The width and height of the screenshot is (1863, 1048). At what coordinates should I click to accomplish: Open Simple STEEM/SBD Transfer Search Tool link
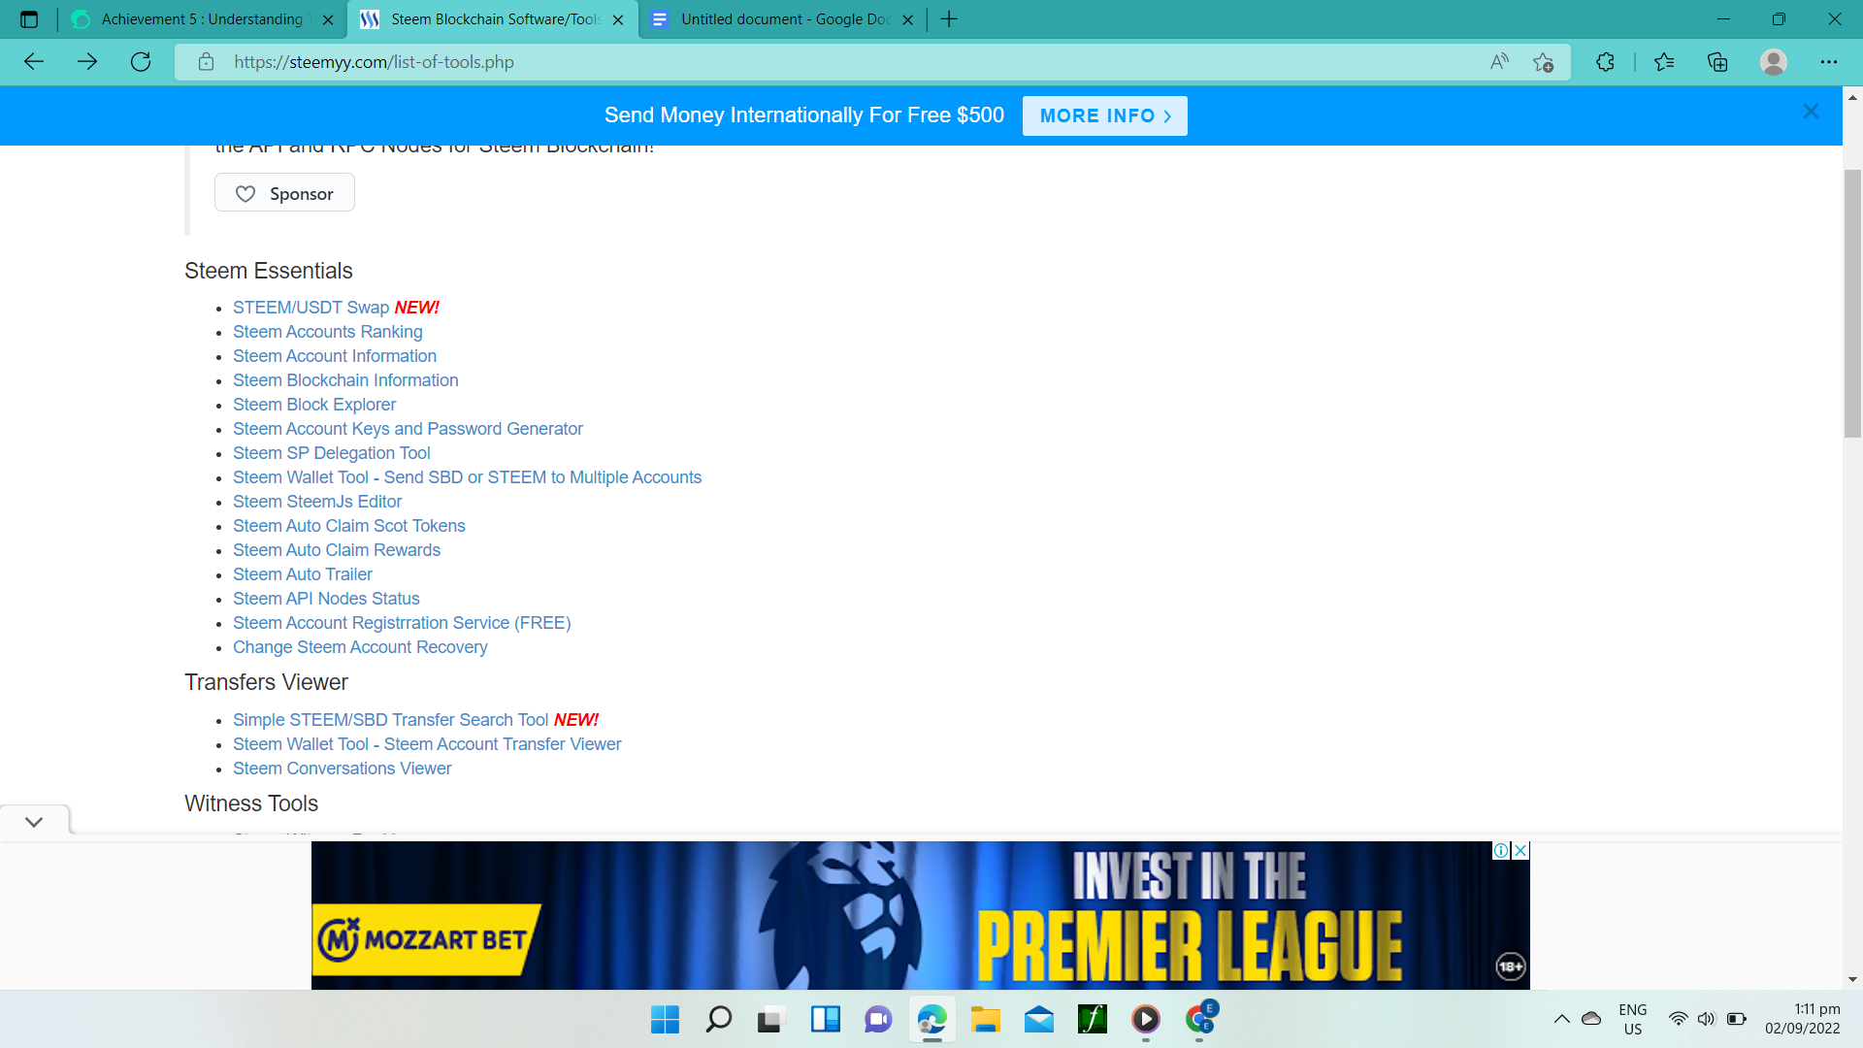[x=390, y=720]
